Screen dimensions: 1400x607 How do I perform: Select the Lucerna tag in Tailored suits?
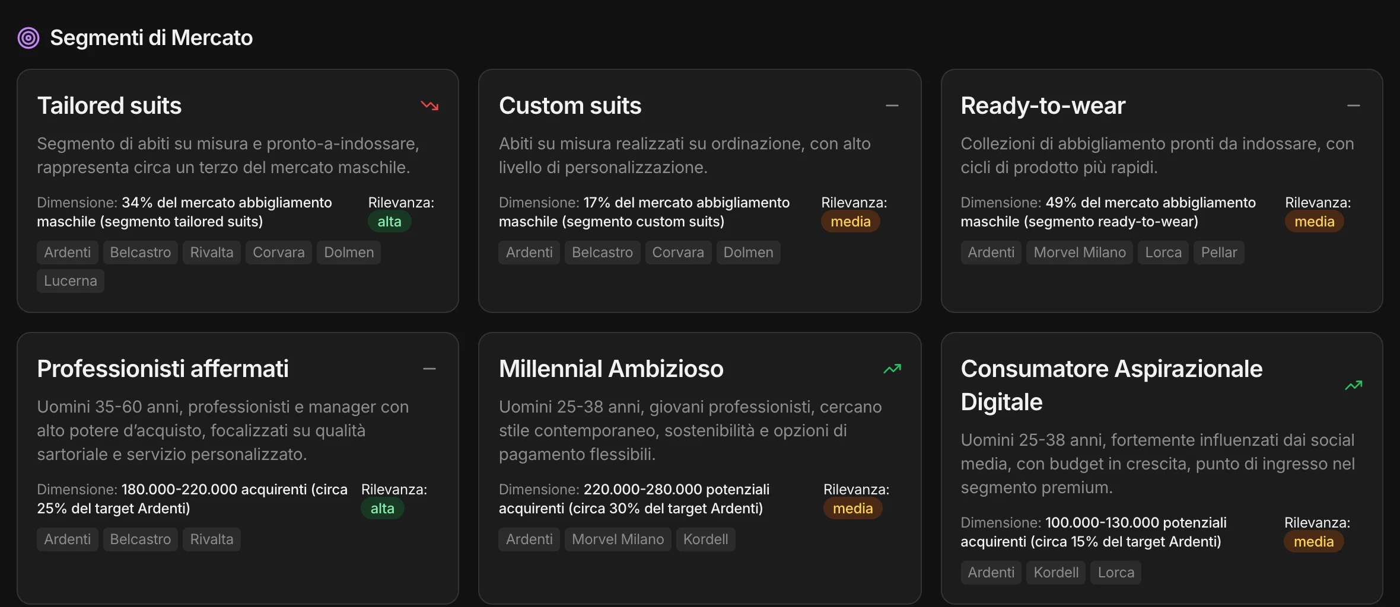(x=71, y=281)
